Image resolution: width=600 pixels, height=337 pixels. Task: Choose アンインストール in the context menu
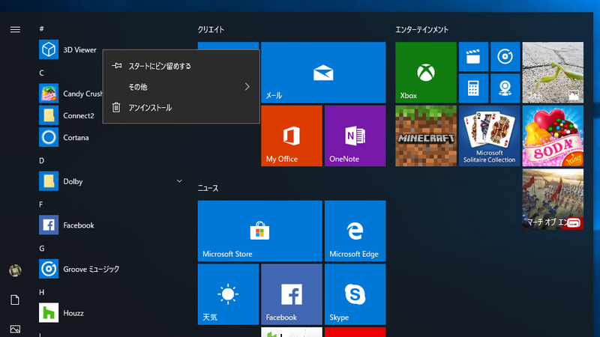click(x=181, y=107)
